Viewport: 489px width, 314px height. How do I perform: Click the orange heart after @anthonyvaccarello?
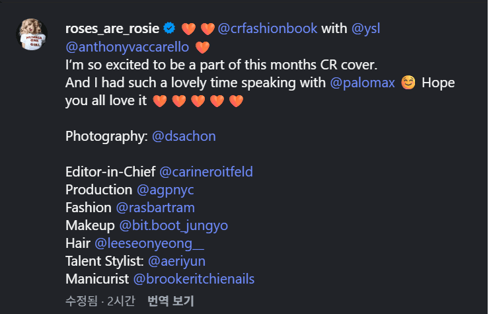pyautogui.click(x=202, y=47)
